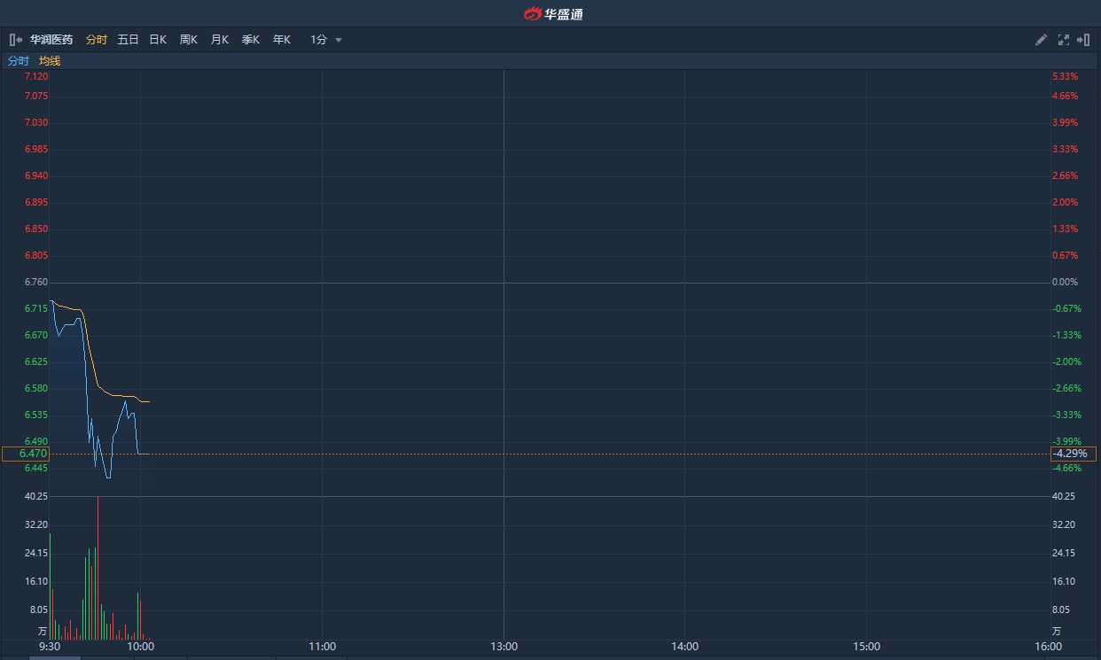Click the 华润医药 stock name
1101x660 pixels.
(x=51, y=40)
